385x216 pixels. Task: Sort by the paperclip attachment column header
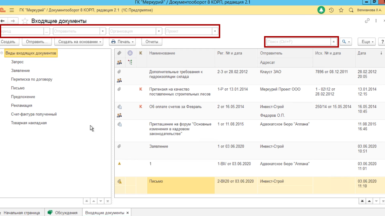click(x=119, y=53)
